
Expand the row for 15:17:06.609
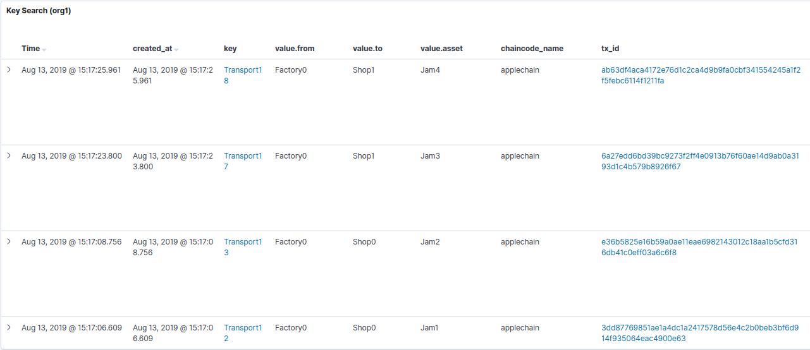9,327
